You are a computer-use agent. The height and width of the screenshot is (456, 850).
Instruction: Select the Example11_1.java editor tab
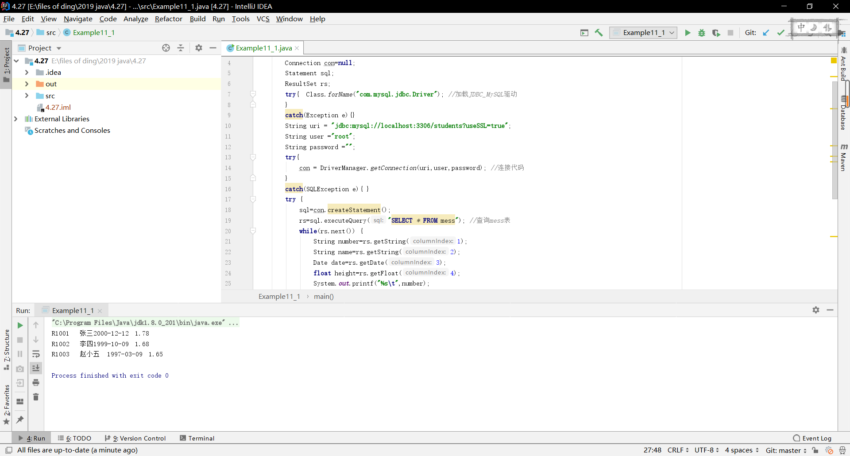(263, 48)
